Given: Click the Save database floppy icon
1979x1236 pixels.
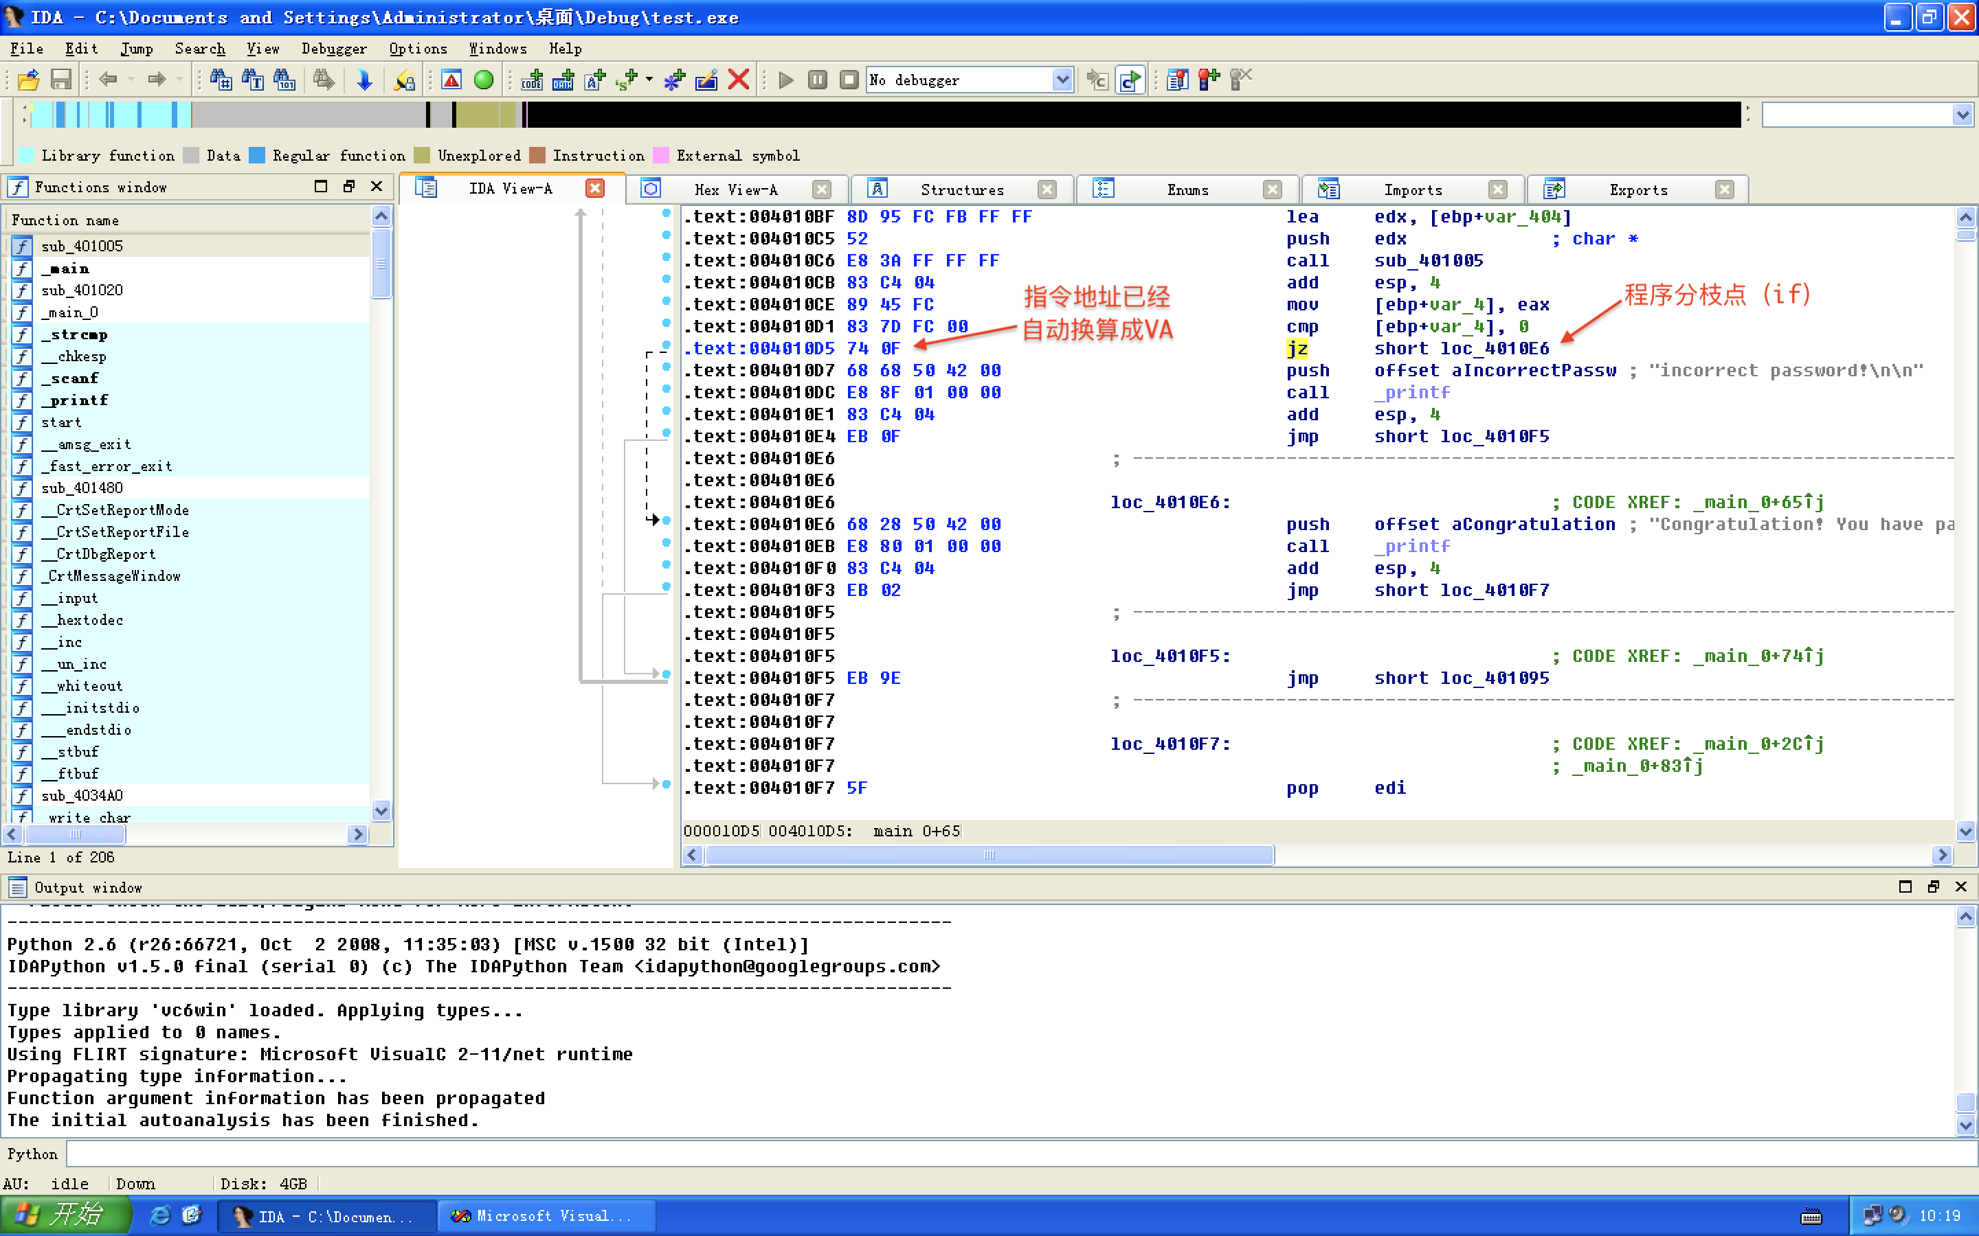Looking at the screenshot, I should 61,79.
